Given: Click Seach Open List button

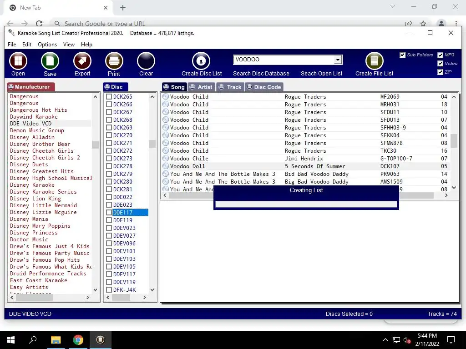Looking at the screenshot, I should 322,74.
